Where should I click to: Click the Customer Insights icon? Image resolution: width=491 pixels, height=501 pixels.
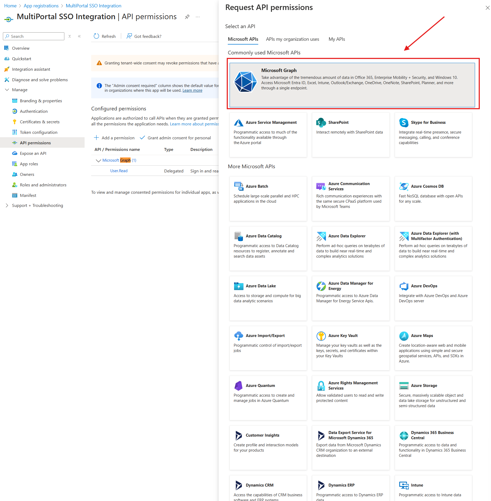239,435
